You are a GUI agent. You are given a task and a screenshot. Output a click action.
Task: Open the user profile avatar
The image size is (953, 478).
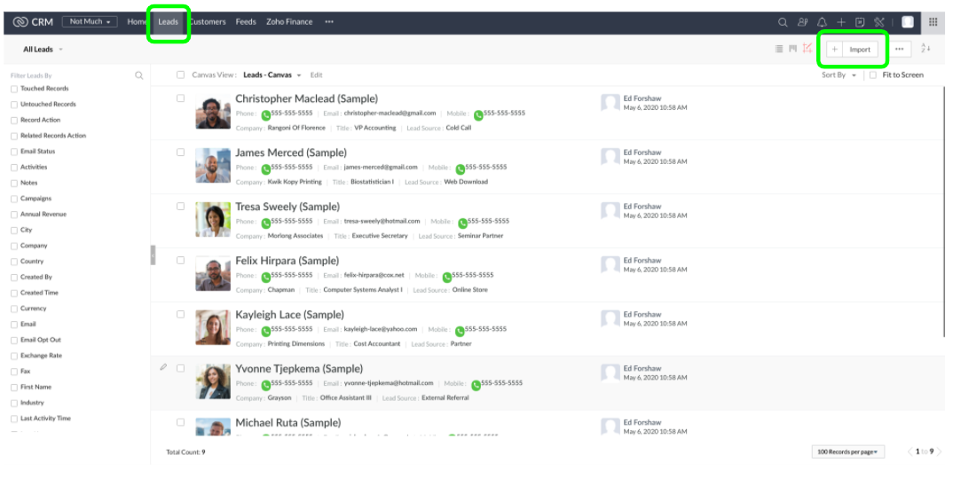point(908,22)
